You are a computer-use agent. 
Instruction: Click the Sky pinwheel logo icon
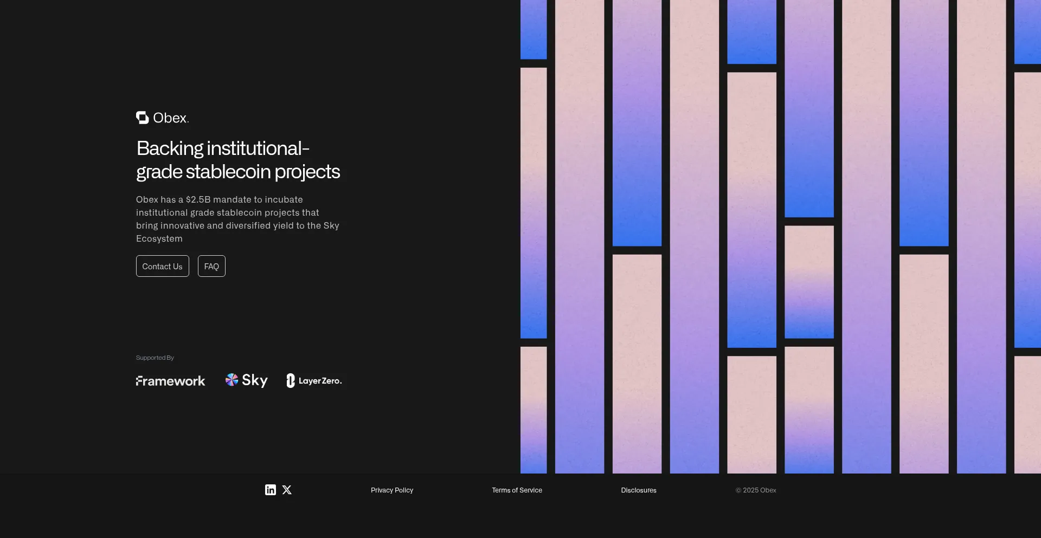[232, 380]
